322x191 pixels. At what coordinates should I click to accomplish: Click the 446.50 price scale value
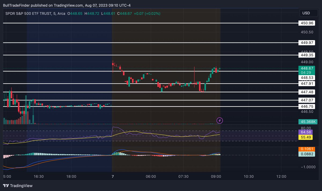(x=307, y=112)
